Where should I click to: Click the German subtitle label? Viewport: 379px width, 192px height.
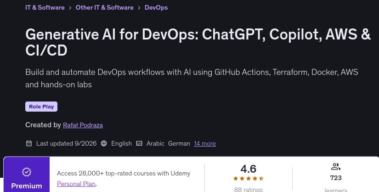pyautogui.click(x=179, y=143)
